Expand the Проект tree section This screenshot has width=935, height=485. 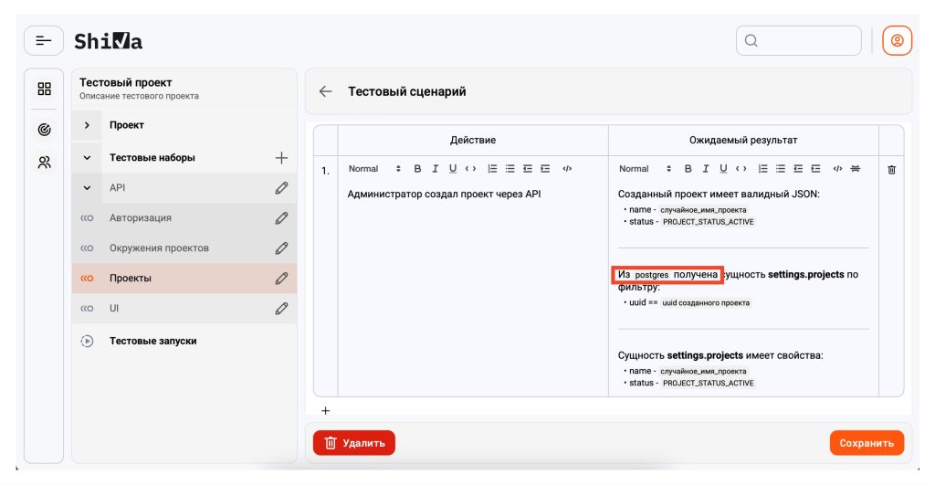pos(87,125)
